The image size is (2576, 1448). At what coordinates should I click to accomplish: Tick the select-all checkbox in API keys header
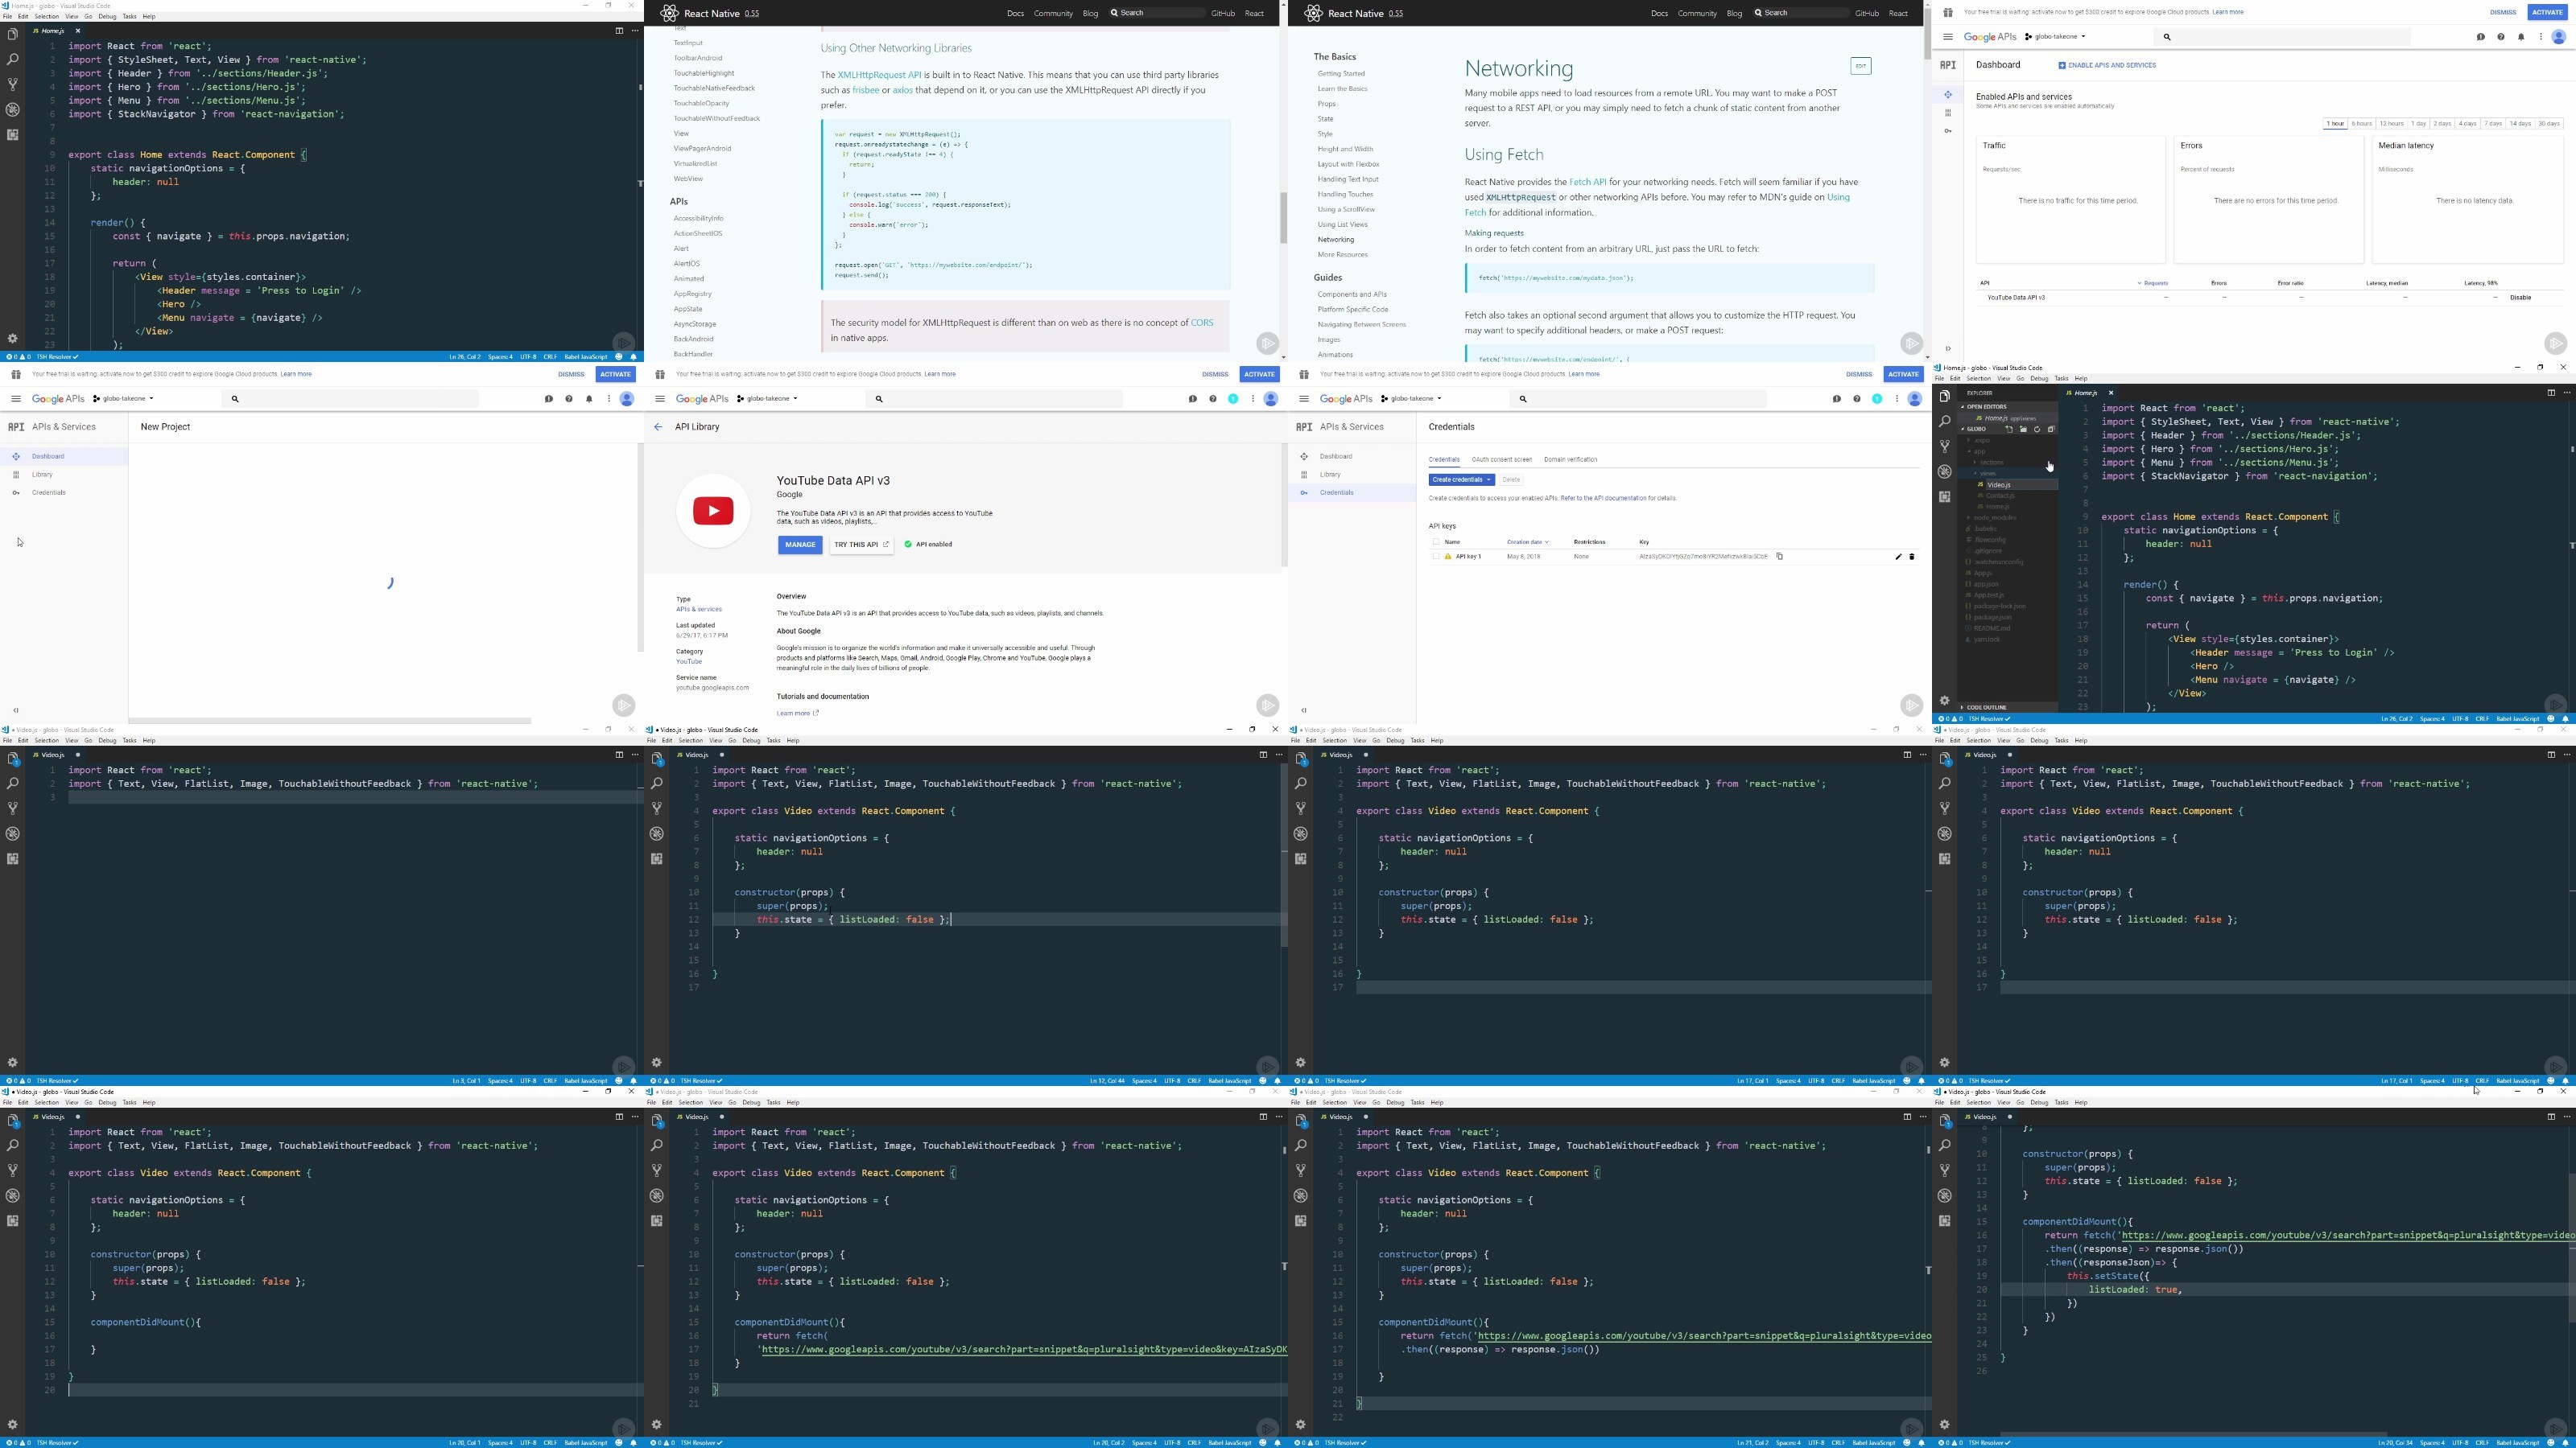(x=1436, y=541)
